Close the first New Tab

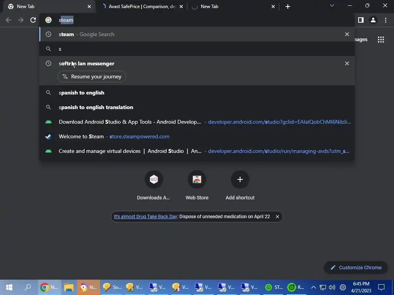point(89,7)
